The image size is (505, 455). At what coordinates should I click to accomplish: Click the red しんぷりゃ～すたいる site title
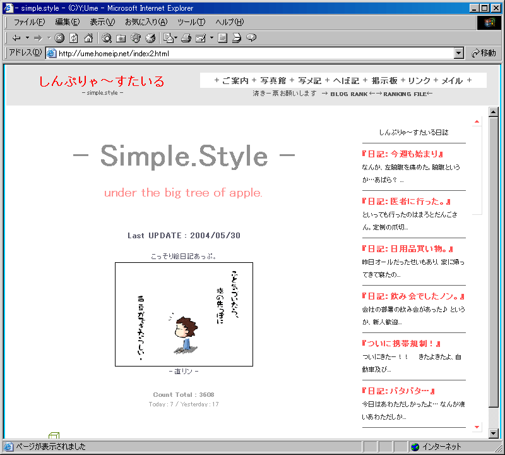[x=102, y=82]
